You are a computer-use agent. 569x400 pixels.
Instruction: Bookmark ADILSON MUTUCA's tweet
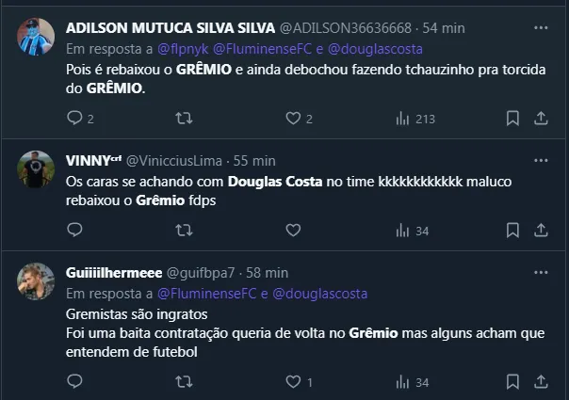click(x=512, y=119)
